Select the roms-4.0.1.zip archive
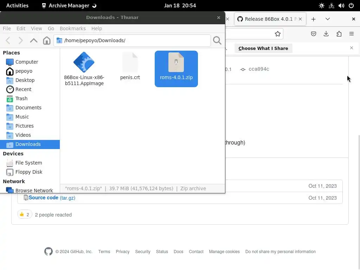The height and width of the screenshot is (270, 360). tap(176, 69)
